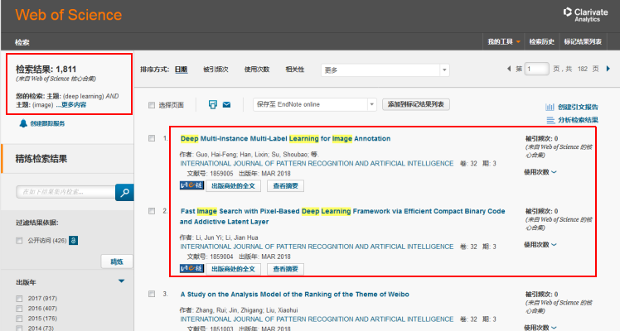
Task: Click the open access lock icon
Action: pos(73,240)
